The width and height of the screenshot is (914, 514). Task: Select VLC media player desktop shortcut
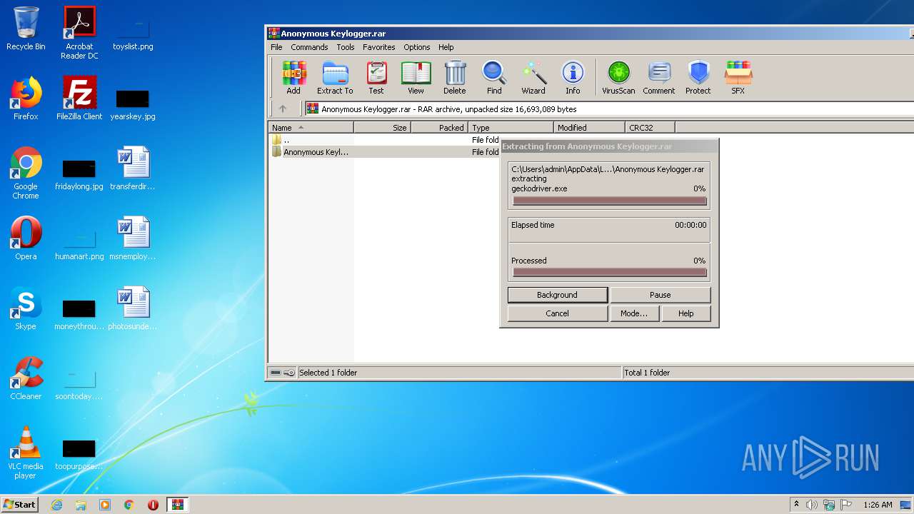(x=26, y=453)
